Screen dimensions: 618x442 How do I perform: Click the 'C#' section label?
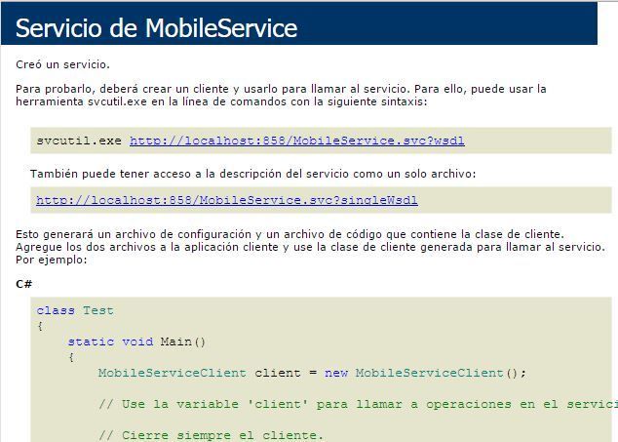[23, 284]
